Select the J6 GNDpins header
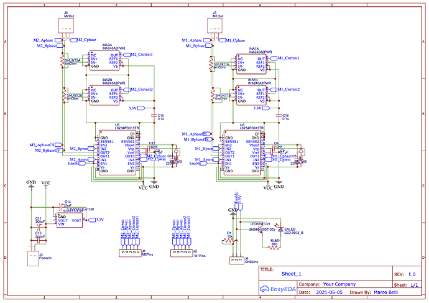Image resolution: width=429 pixels, height=303 pixels. click(236, 260)
